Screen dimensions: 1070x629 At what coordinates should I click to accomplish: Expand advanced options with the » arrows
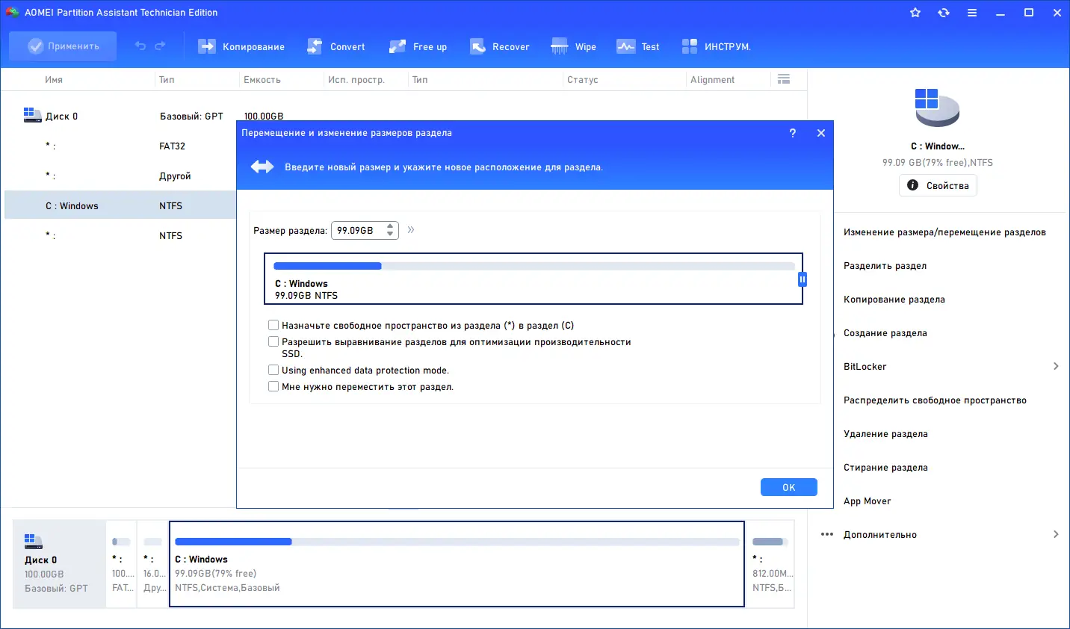(411, 230)
